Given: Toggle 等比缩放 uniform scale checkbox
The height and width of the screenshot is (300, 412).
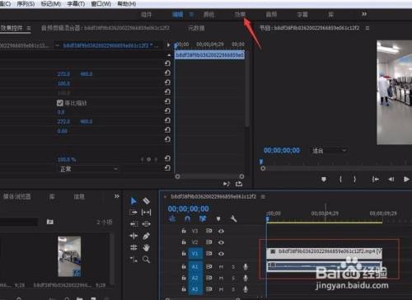Looking at the screenshot, I should [x=60, y=103].
